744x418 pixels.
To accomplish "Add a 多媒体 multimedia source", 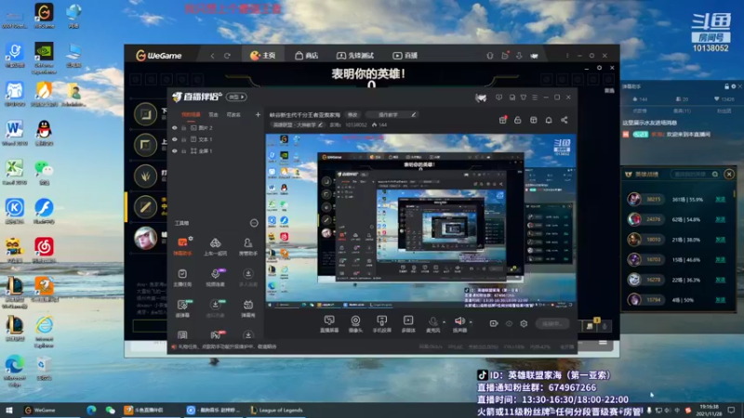I will (408, 324).
